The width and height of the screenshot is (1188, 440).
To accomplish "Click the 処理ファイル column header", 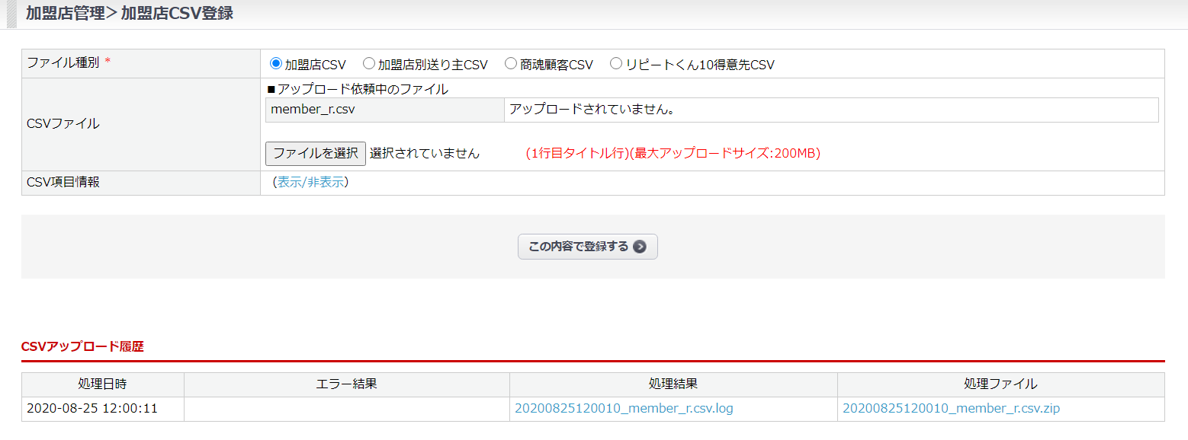I will [x=1000, y=384].
